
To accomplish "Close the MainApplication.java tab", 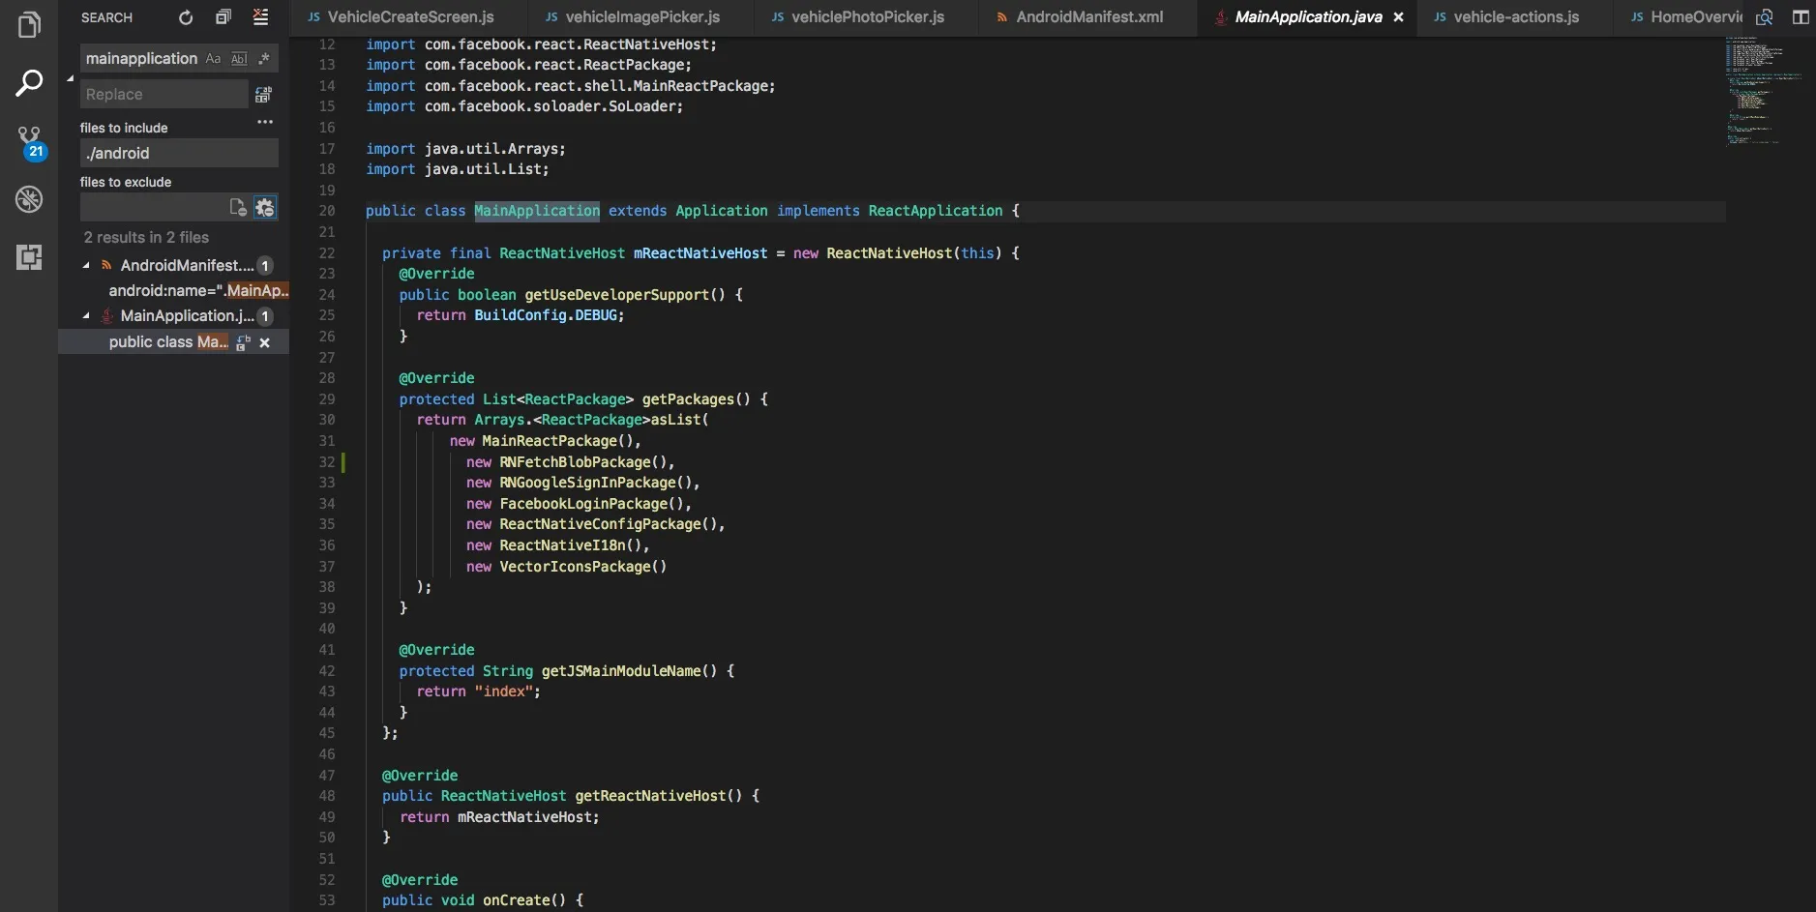I will (x=1398, y=17).
